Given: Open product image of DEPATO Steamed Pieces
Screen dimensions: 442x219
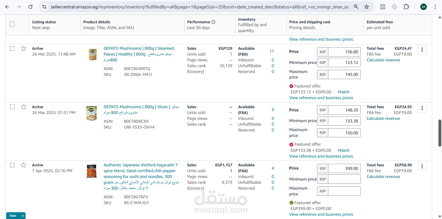Looking at the screenshot, I should click(93, 54).
